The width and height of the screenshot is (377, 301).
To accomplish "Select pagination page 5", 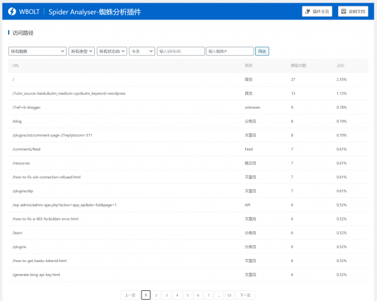I will pos(187,295).
